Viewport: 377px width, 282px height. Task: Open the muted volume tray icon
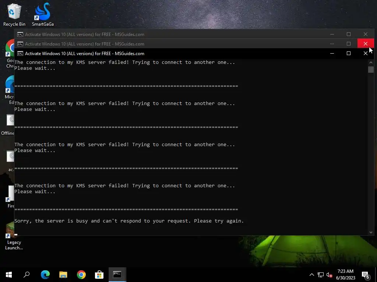pos(330,275)
